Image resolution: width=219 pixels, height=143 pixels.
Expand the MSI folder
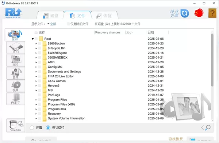pyautogui.click(x=36, y=90)
